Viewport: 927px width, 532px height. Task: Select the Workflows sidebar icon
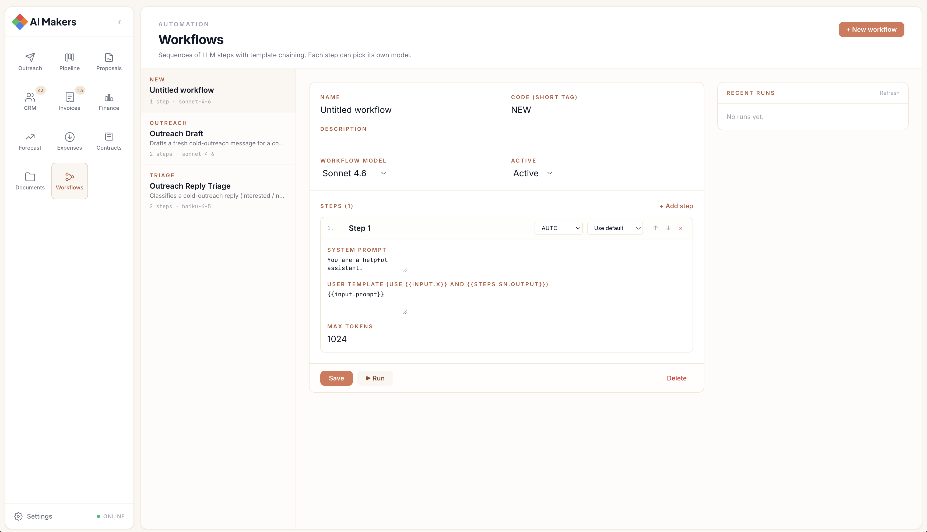[x=69, y=181]
